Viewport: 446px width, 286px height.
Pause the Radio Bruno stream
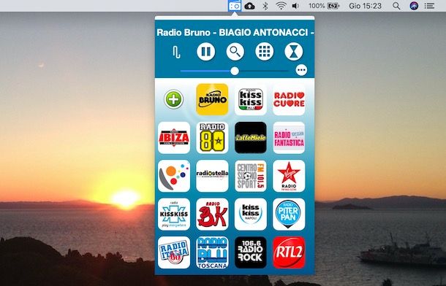[x=205, y=52]
